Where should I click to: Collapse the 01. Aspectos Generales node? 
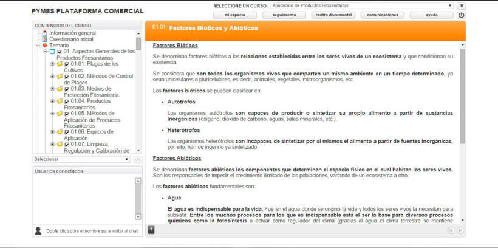click(45, 52)
